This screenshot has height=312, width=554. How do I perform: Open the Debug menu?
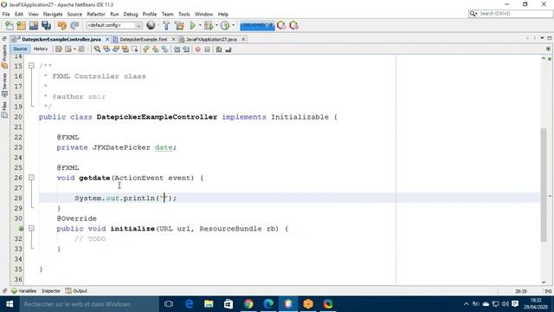pos(131,14)
